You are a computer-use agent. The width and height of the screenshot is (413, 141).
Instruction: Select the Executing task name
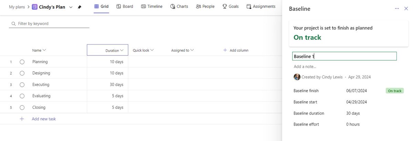(41, 85)
